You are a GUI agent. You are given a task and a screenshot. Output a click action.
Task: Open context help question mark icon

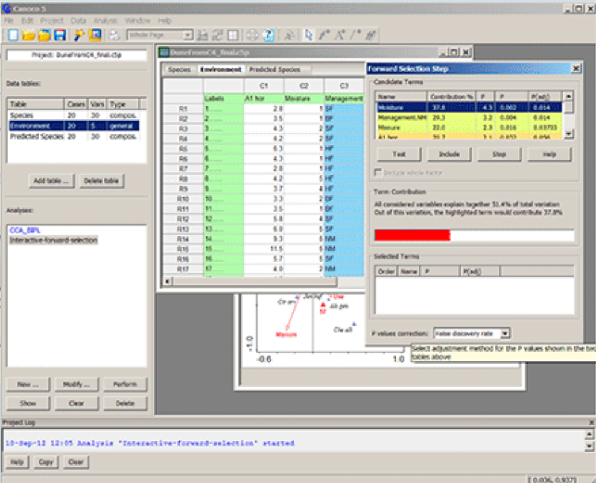268,35
